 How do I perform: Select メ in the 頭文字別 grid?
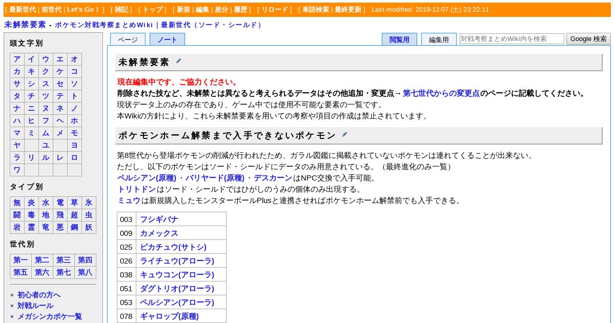60,133
